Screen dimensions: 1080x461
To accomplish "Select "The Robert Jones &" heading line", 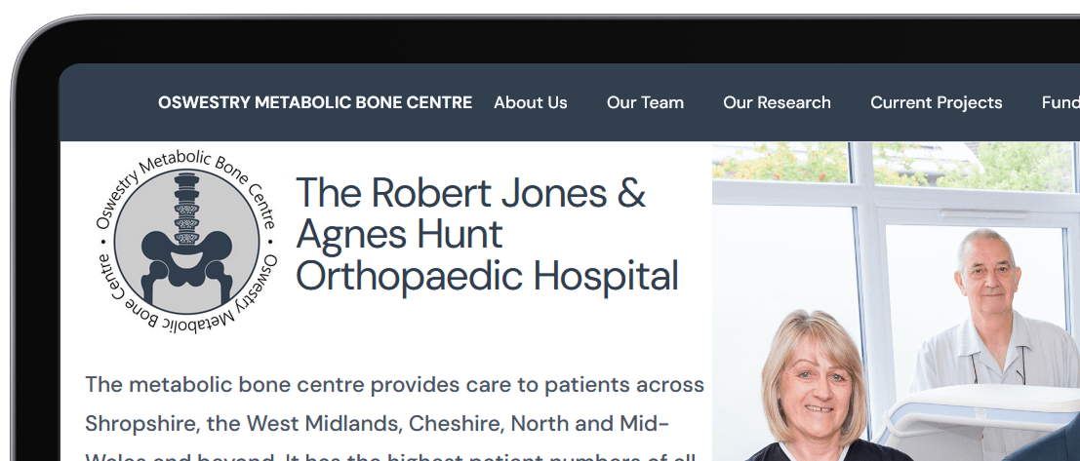I will click(x=470, y=192).
